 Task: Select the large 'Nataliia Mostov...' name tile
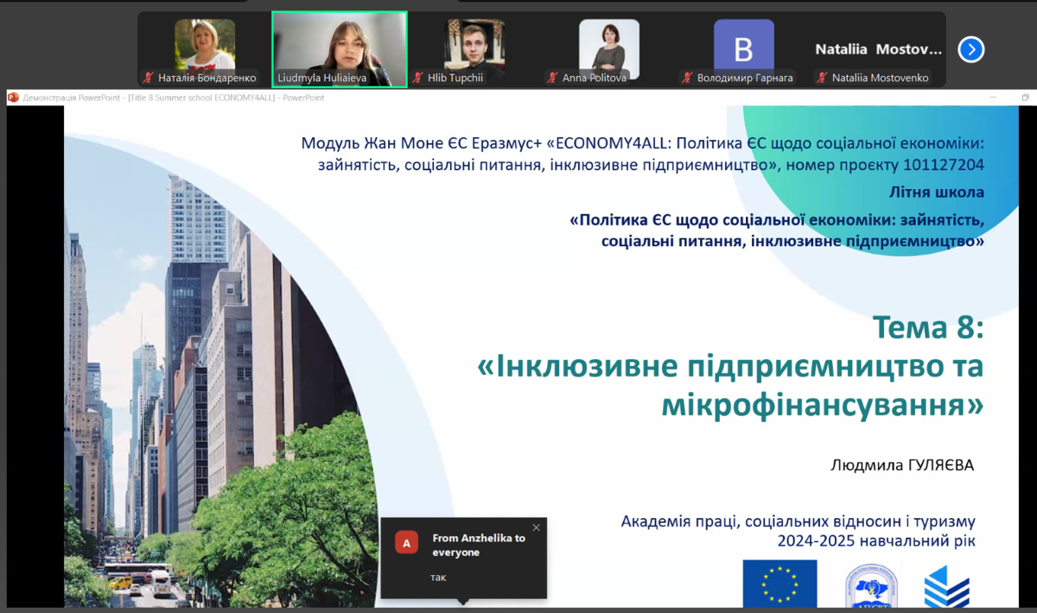(879, 49)
